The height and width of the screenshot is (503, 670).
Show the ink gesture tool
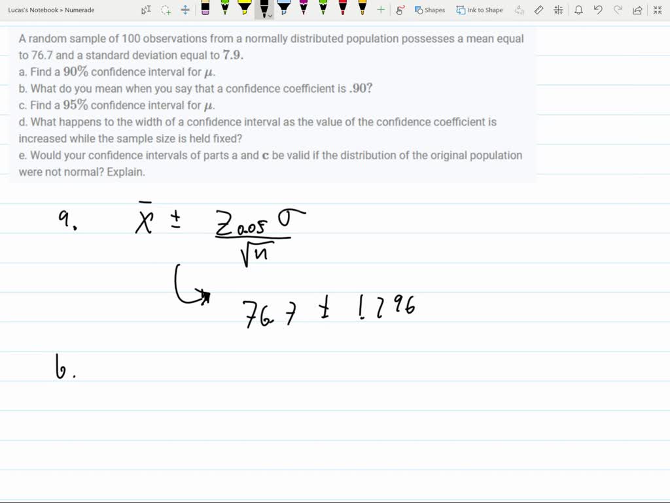point(400,10)
